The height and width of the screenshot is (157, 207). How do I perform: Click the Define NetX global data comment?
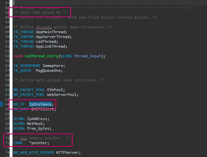tap(59, 80)
